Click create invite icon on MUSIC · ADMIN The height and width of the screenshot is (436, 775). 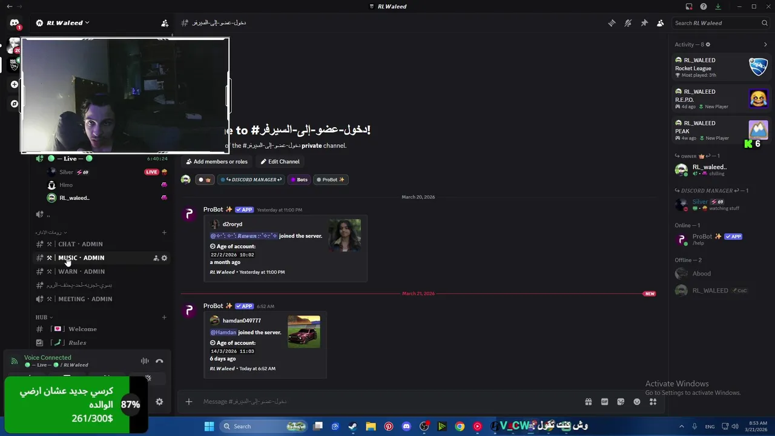(156, 258)
